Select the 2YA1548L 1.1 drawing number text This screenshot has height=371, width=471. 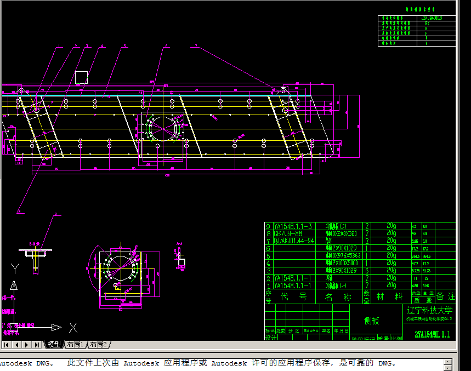click(x=432, y=334)
